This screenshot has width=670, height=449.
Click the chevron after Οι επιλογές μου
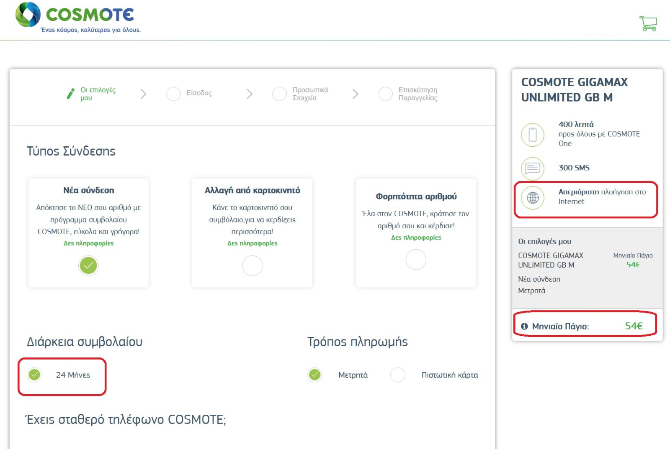143,94
